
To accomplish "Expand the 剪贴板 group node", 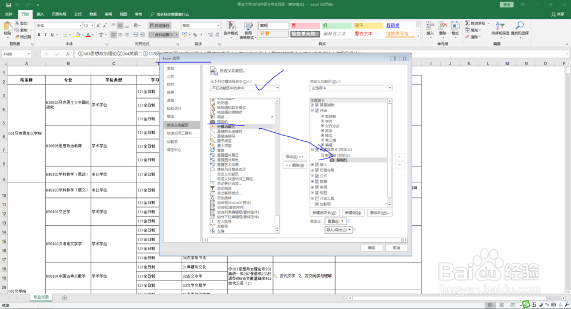I will pyautogui.click(x=322, y=117).
